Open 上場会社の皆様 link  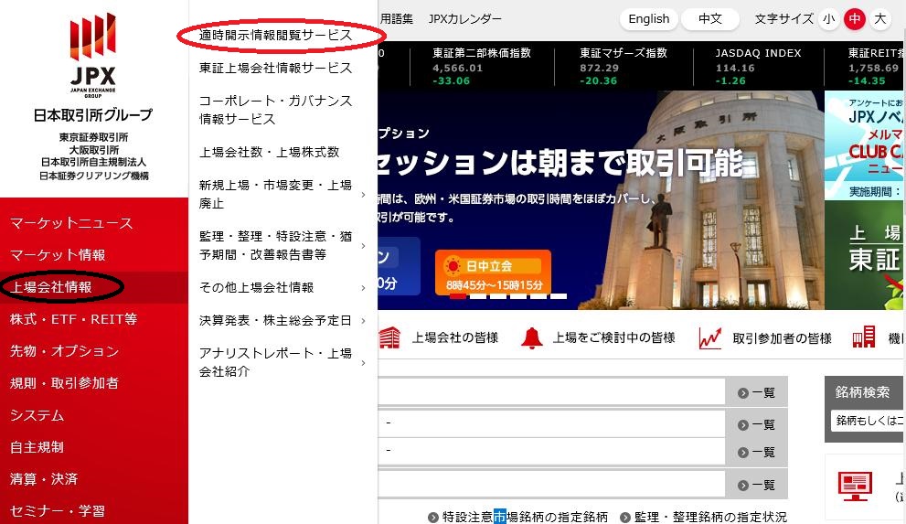[x=455, y=338]
